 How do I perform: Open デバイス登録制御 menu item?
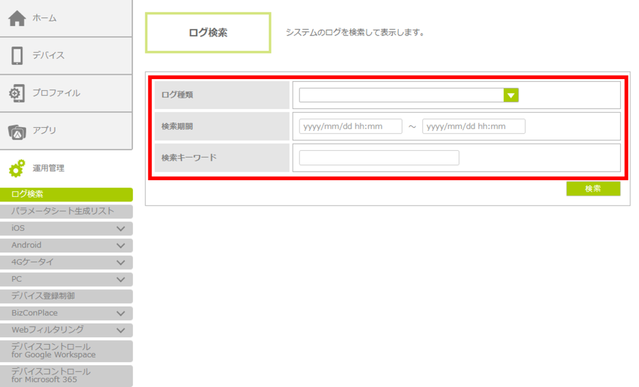click(66, 296)
